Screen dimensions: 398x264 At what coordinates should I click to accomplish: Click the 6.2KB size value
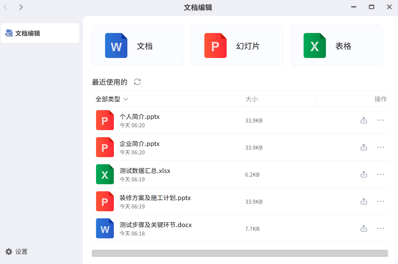(252, 175)
